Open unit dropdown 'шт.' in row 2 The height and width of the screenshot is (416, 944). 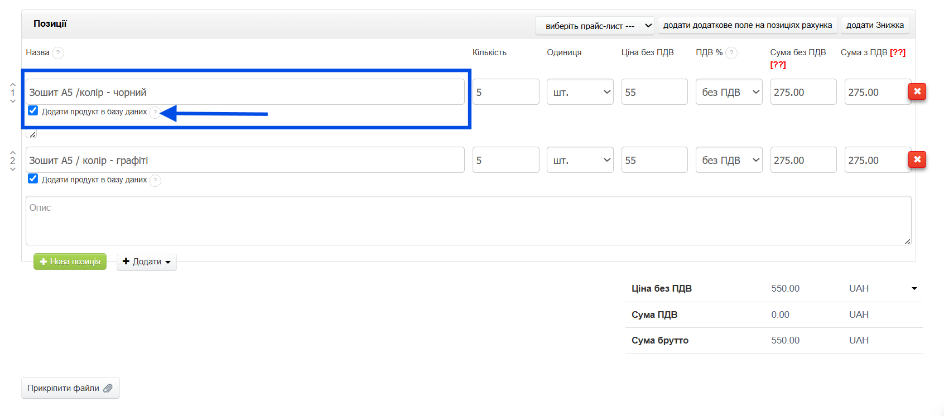[580, 160]
